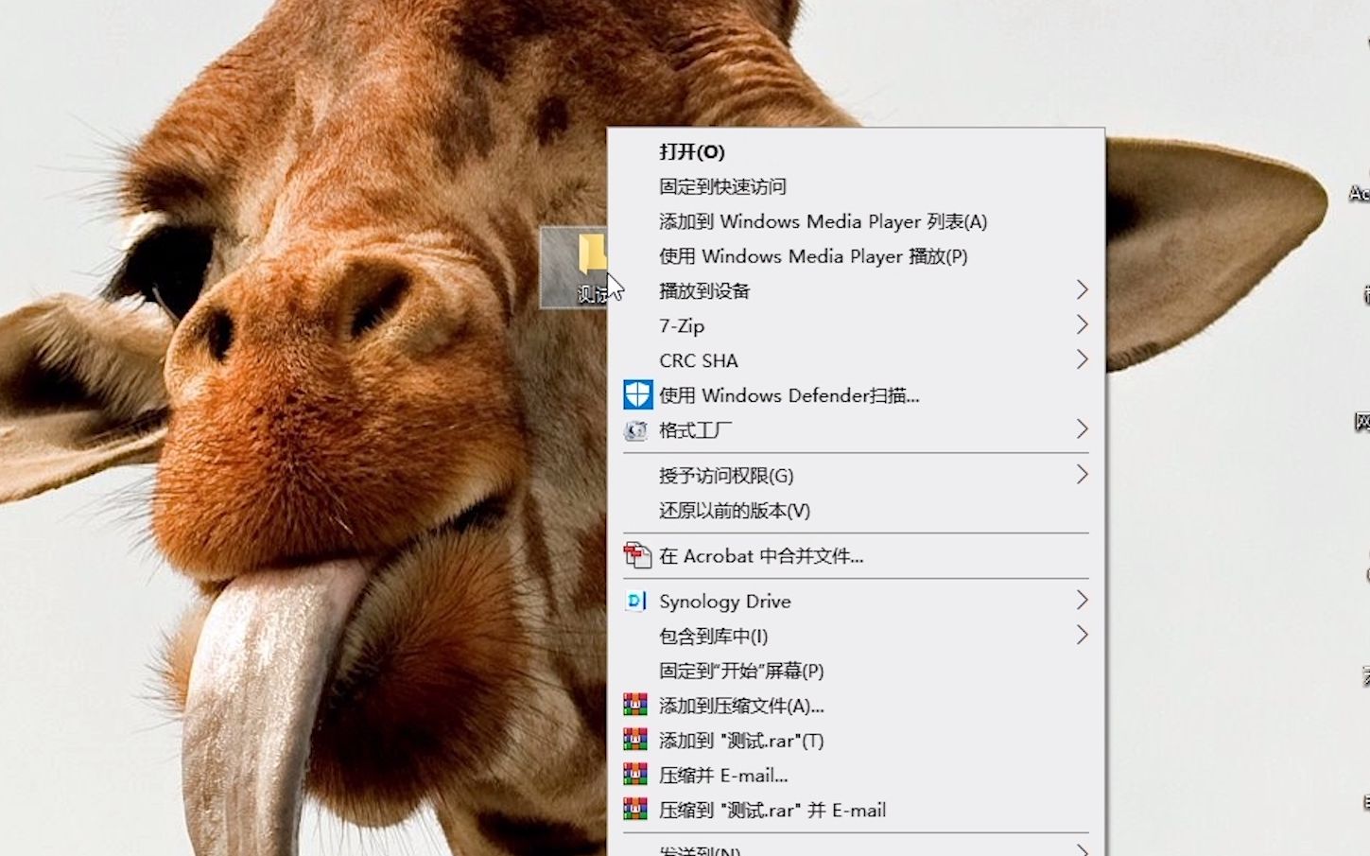Open the 授予访问权限(G) menu entry
Image resolution: width=1370 pixels, height=856 pixels.
856,476
